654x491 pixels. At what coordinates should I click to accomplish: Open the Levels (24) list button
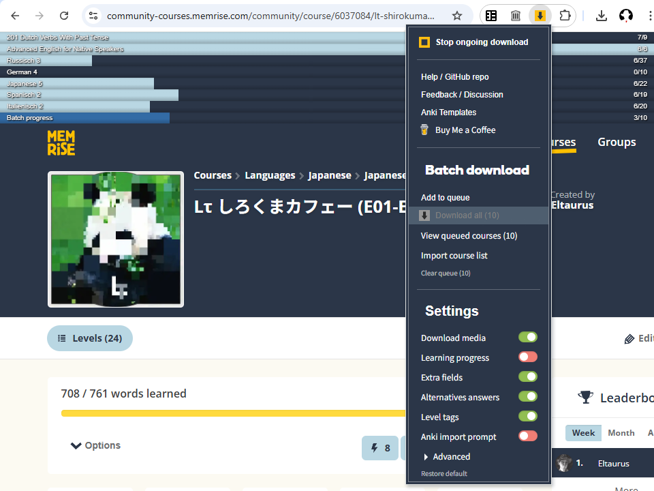[x=89, y=338]
